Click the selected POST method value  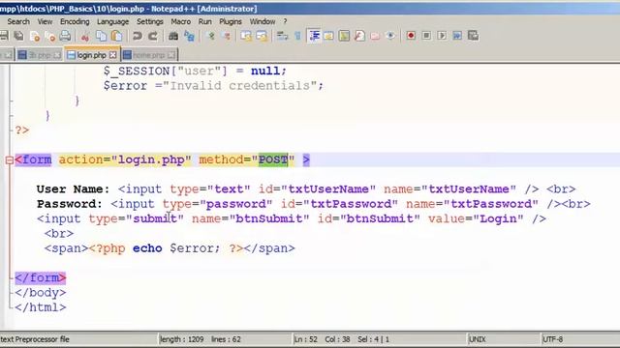coord(273,159)
